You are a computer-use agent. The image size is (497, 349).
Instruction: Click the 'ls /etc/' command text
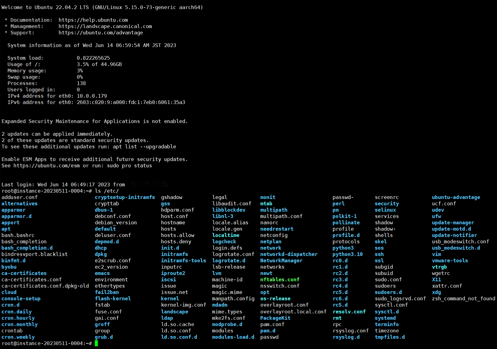(x=107, y=191)
